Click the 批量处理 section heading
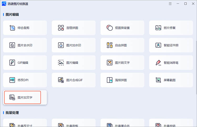This screenshot has width=197, height=127. point(12,113)
